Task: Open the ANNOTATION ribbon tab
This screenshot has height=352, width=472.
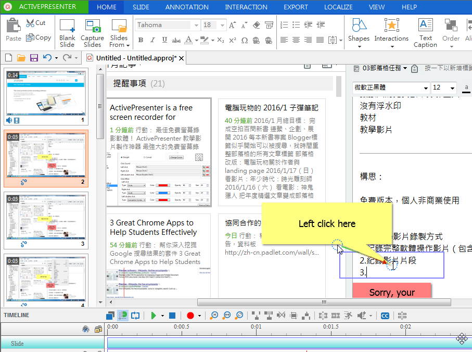Action: [x=187, y=7]
